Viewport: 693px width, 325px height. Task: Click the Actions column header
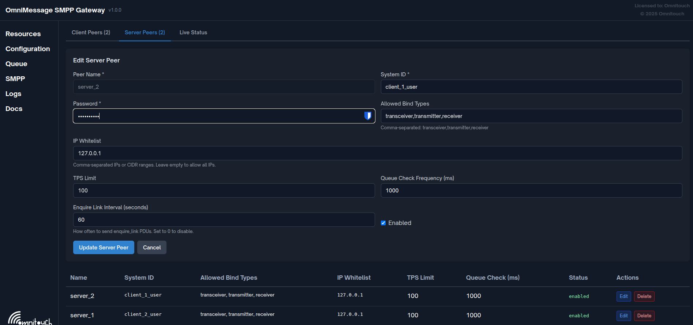click(628, 278)
